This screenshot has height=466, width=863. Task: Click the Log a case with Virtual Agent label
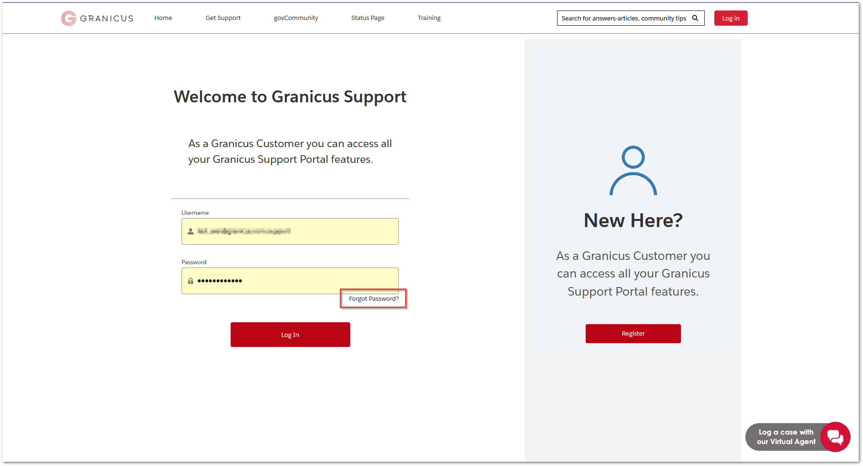click(x=786, y=436)
